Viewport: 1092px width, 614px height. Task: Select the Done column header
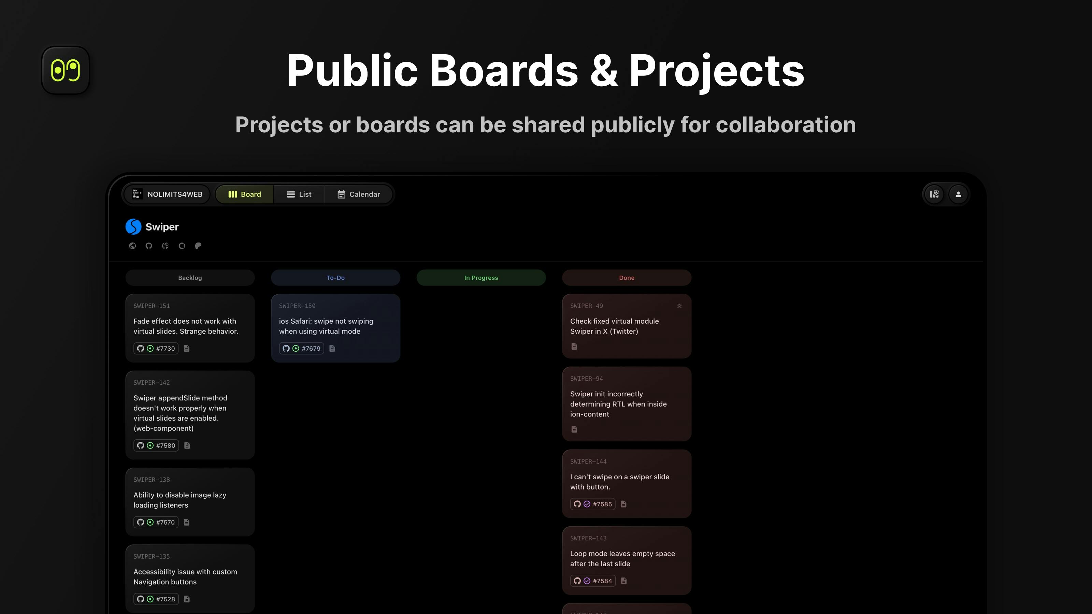pos(627,278)
